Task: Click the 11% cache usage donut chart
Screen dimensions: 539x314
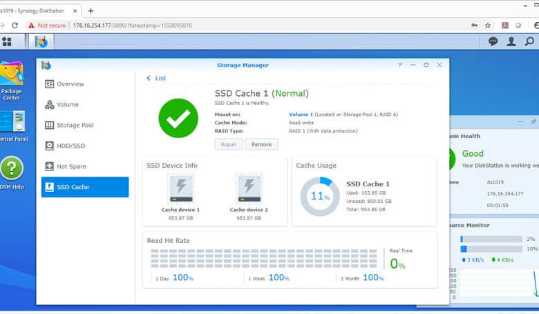Action: pos(320,197)
